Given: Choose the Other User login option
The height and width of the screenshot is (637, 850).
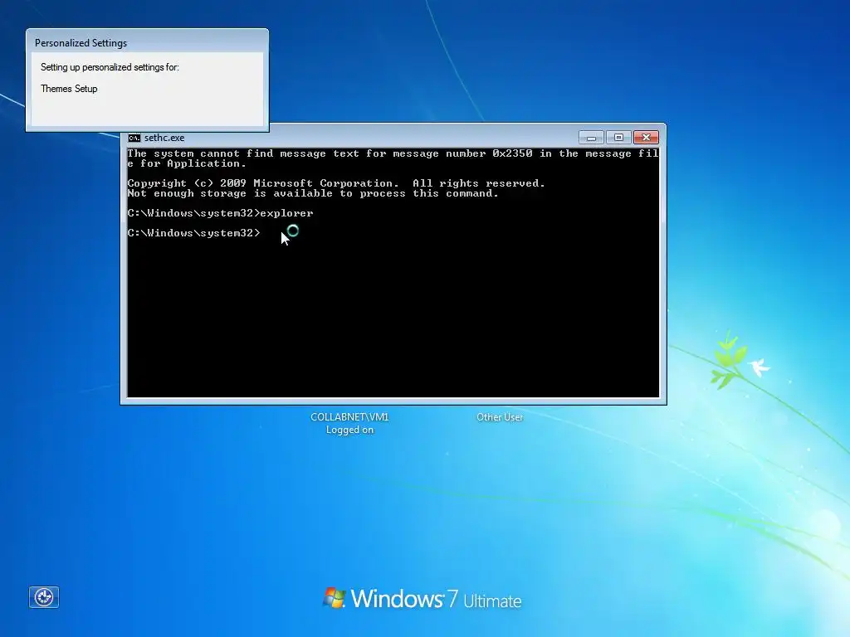Looking at the screenshot, I should pyautogui.click(x=500, y=417).
